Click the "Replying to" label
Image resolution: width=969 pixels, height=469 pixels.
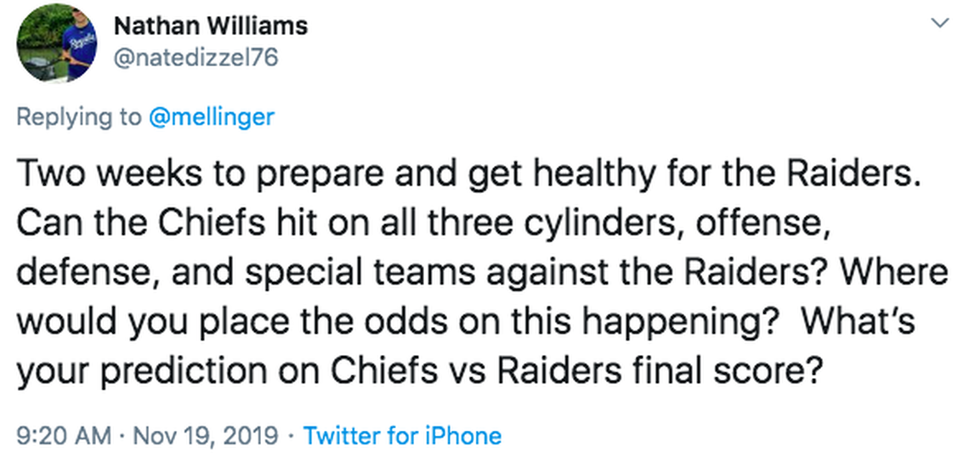tap(80, 116)
